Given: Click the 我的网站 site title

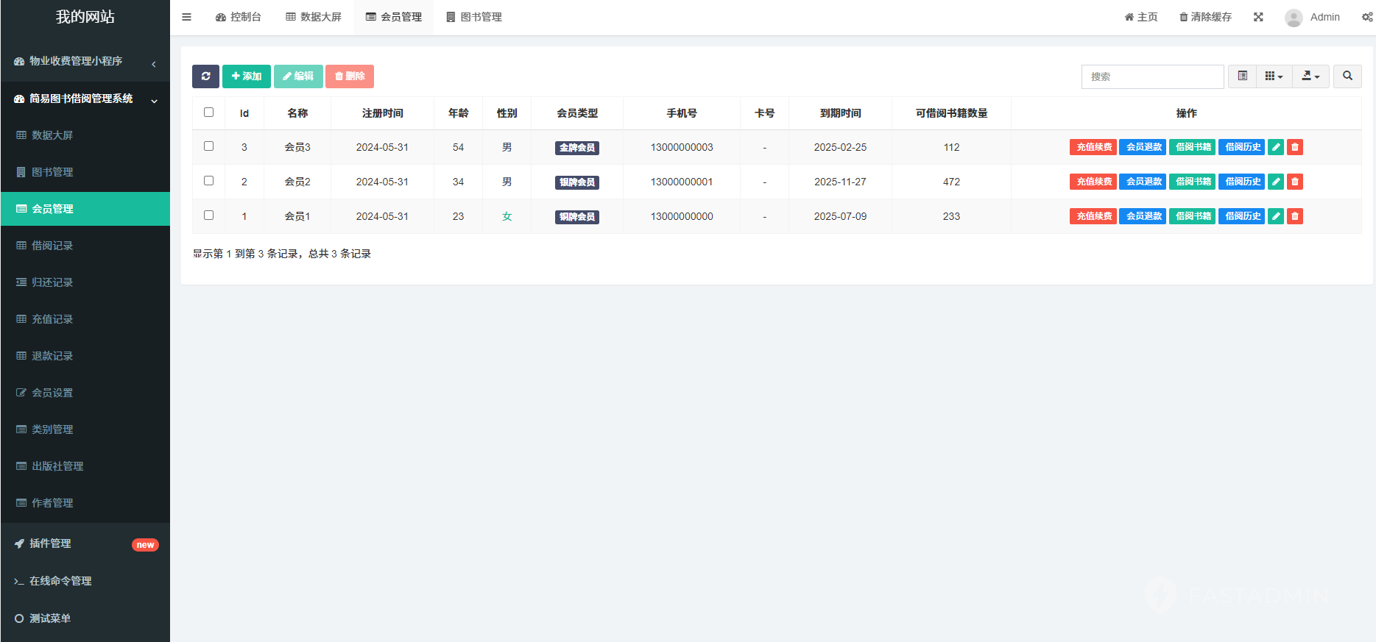Looking at the screenshot, I should pos(85,17).
